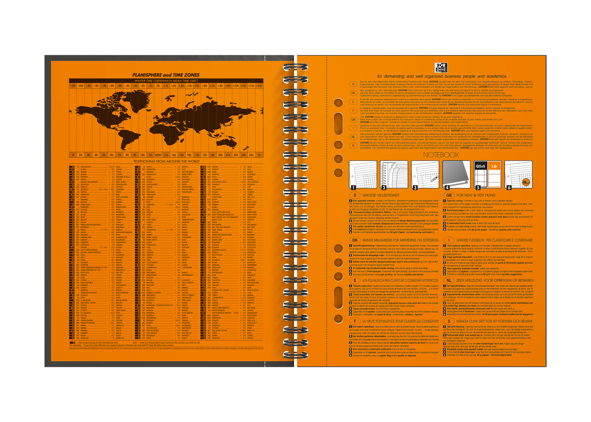Click the MIDDAY label under the map

[158, 155]
